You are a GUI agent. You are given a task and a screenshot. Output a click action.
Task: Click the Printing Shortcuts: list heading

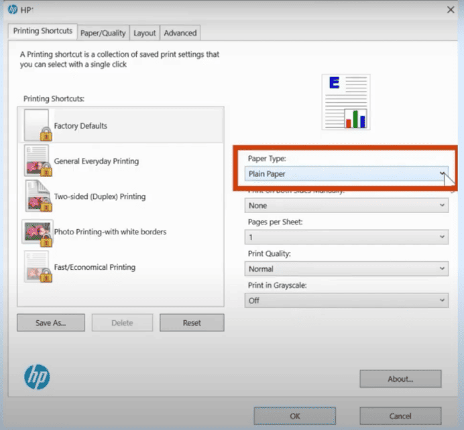[x=54, y=98]
